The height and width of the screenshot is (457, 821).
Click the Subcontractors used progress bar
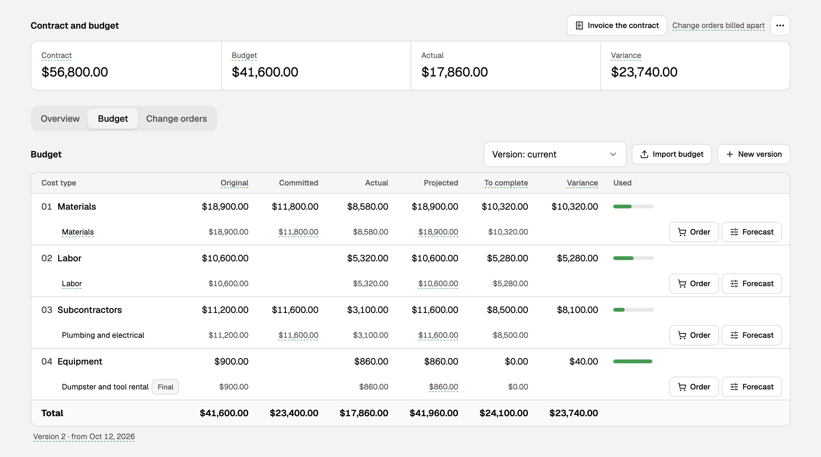tap(634, 310)
